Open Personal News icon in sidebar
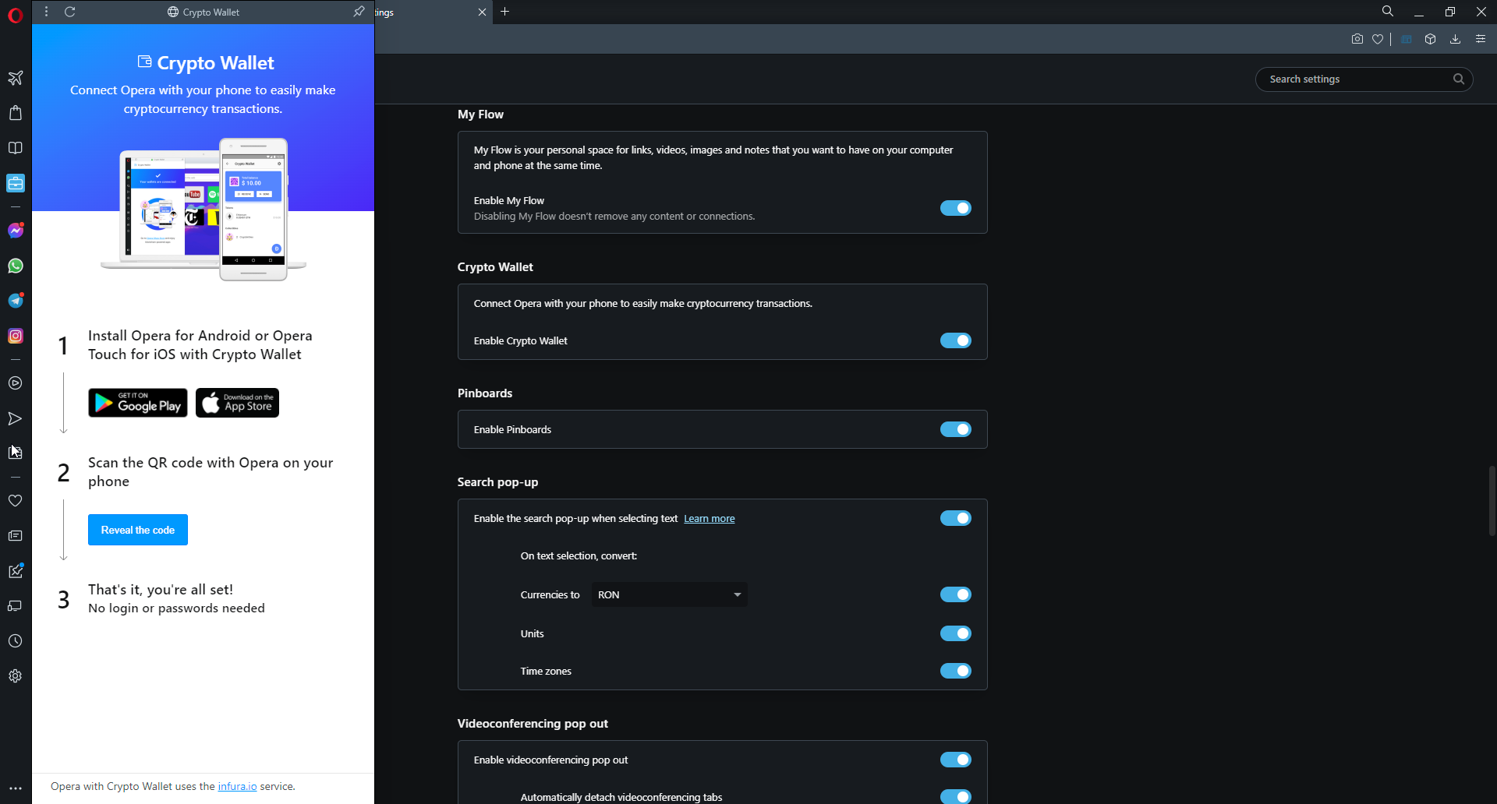This screenshot has height=804, width=1497. click(x=16, y=536)
